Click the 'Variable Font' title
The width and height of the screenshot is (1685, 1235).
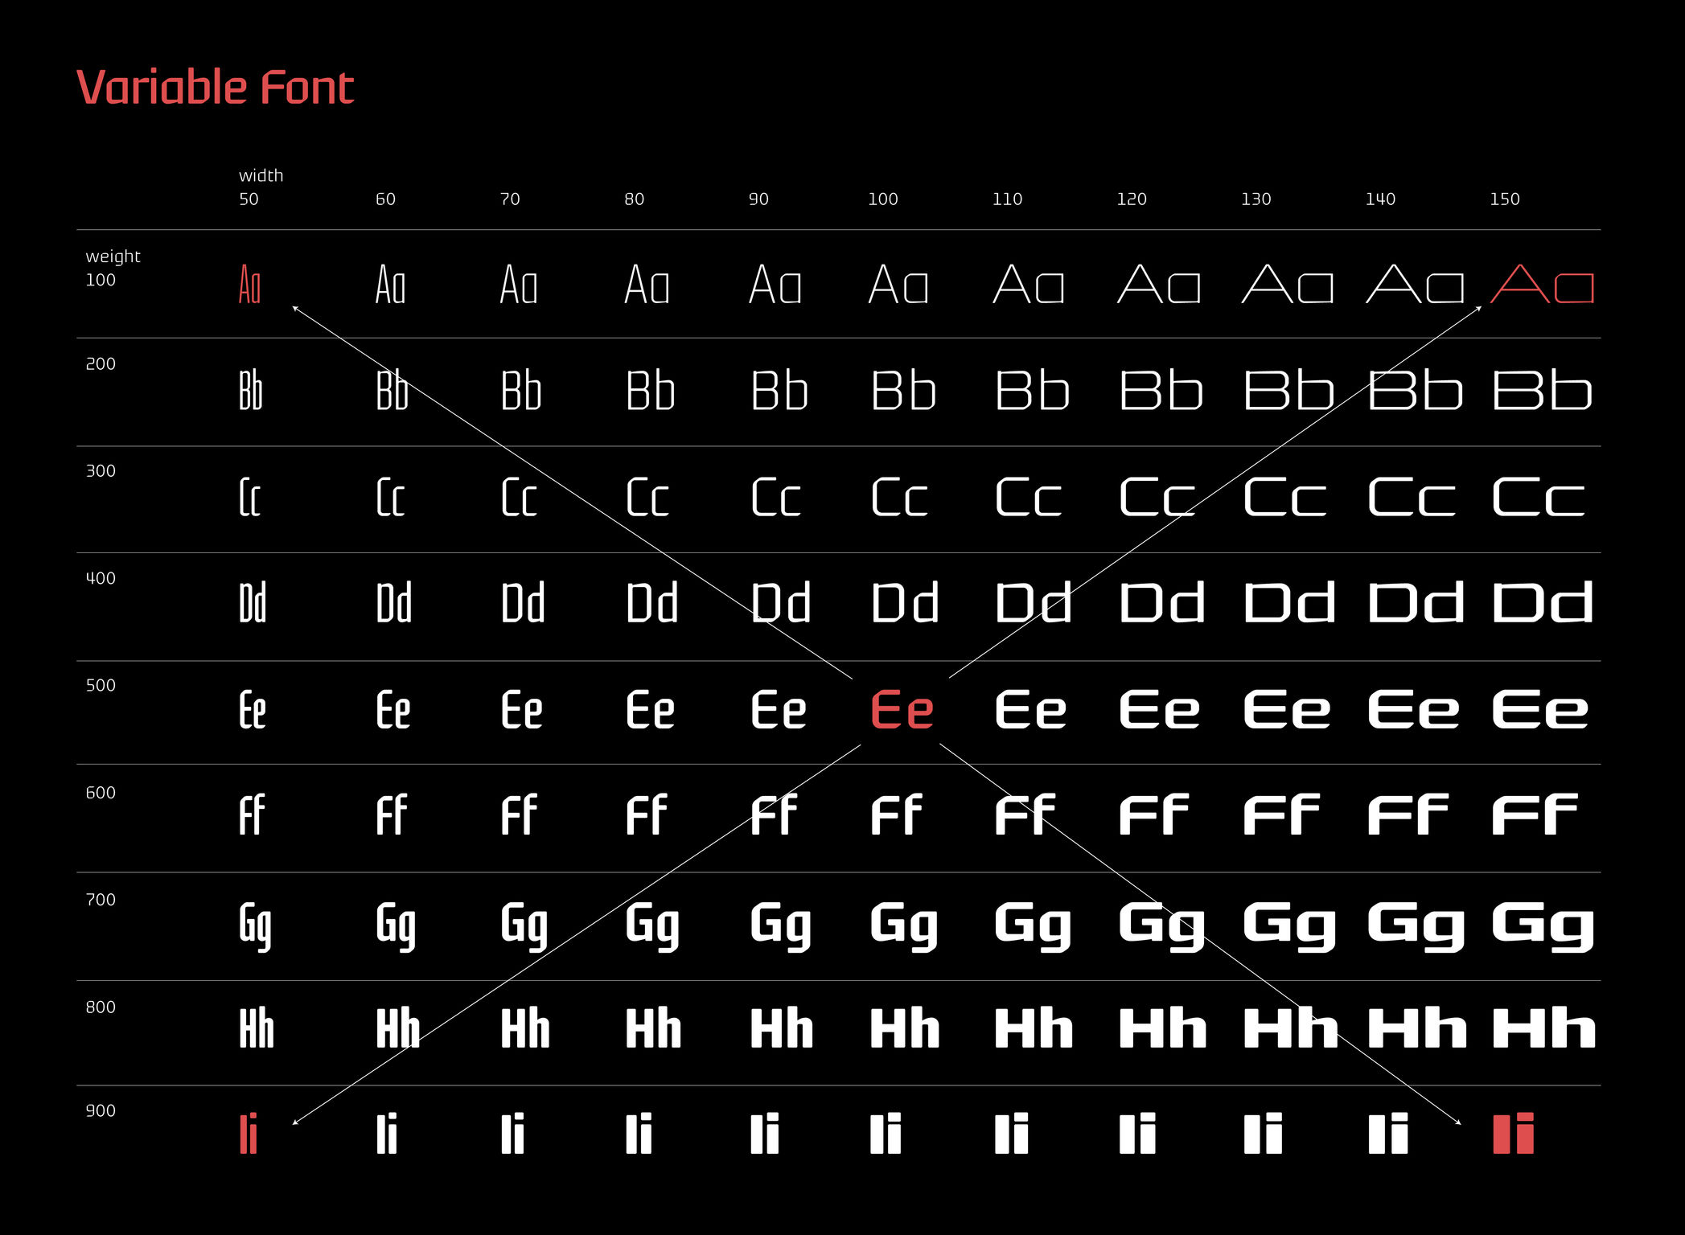[x=215, y=87]
